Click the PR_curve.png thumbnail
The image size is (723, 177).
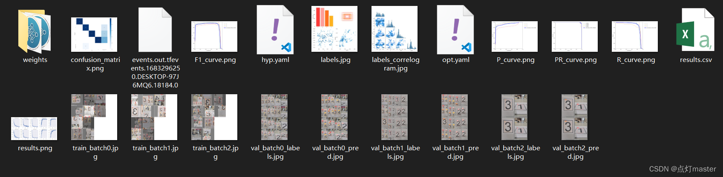[x=575, y=37]
